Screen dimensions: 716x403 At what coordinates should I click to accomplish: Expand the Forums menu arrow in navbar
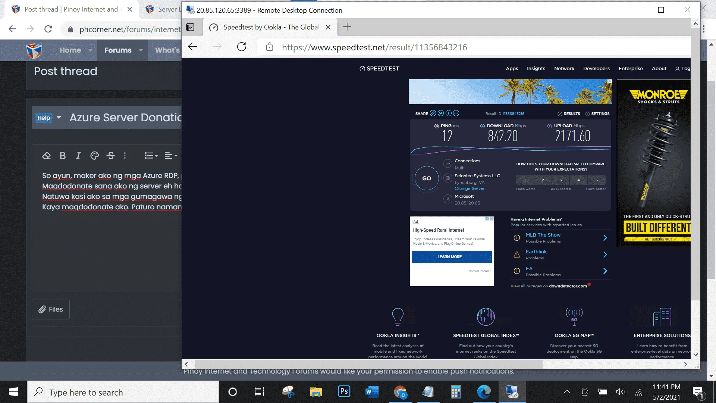point(141,50)
